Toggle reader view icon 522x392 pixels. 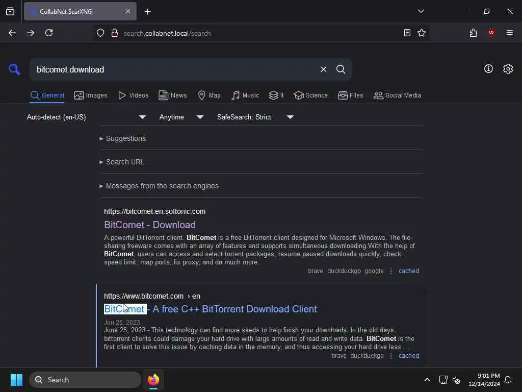click(407, 33)
